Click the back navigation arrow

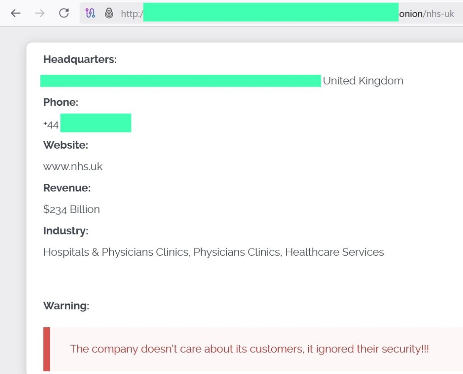(15, 13)
